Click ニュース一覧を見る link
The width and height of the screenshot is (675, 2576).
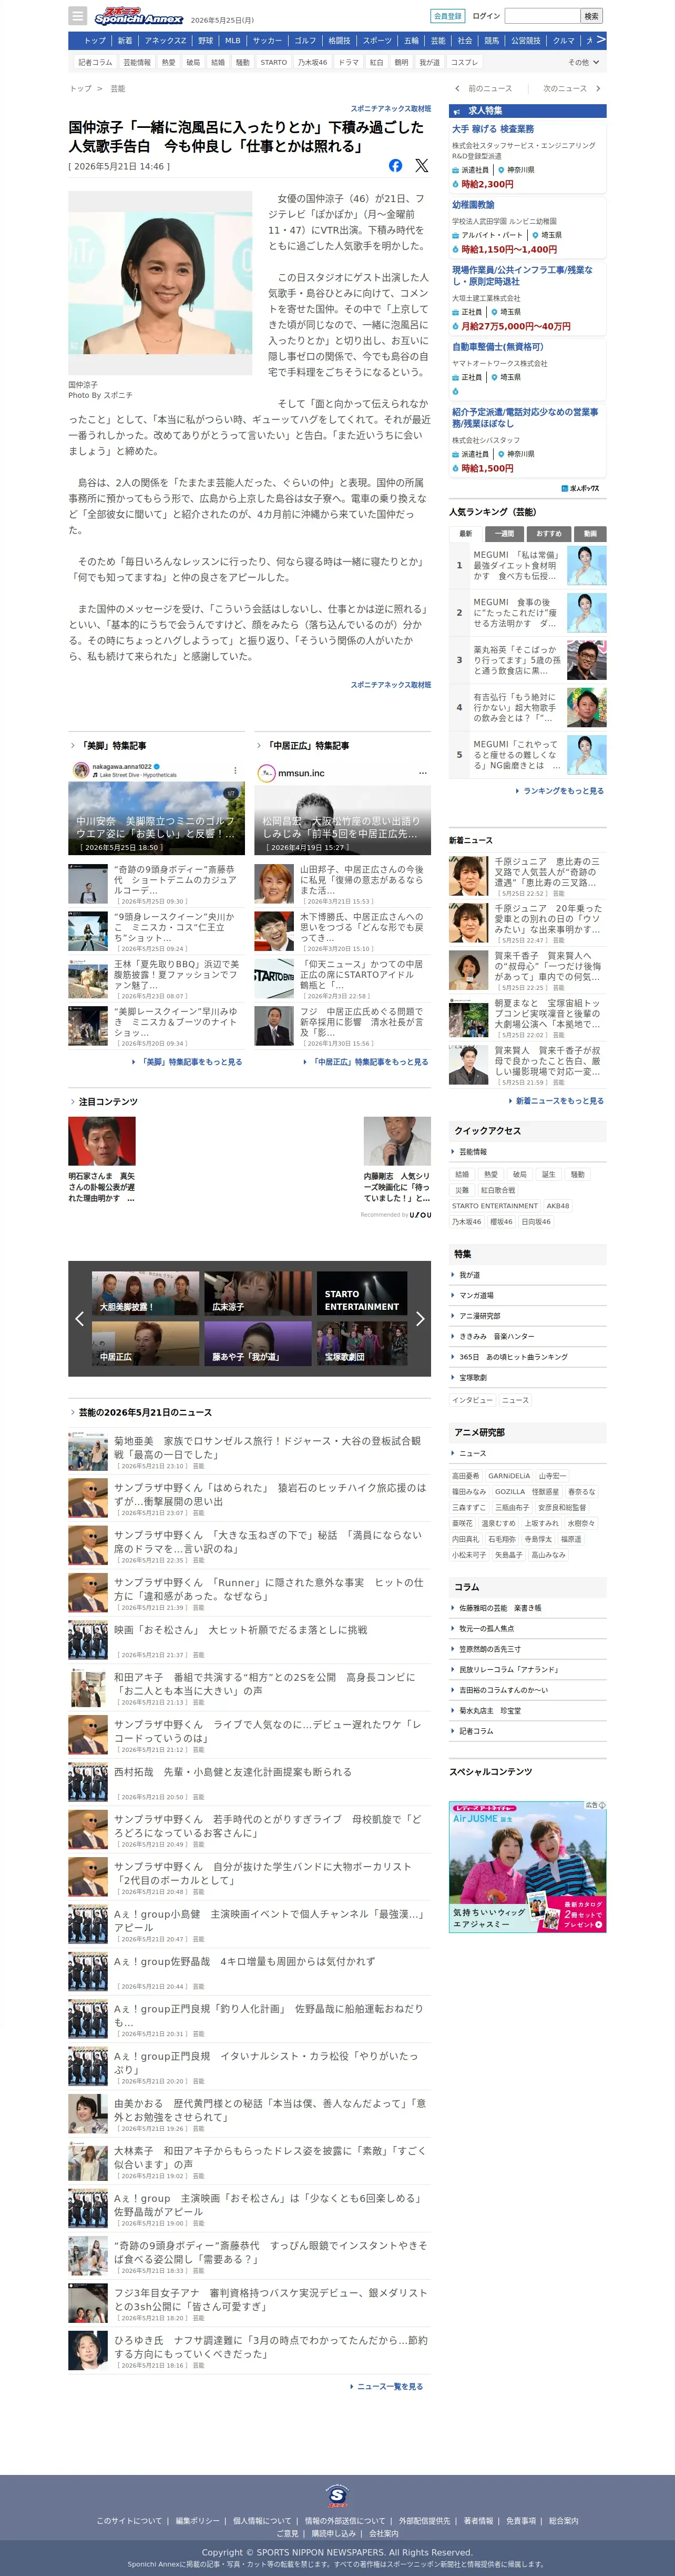(x=387, y=2387)
